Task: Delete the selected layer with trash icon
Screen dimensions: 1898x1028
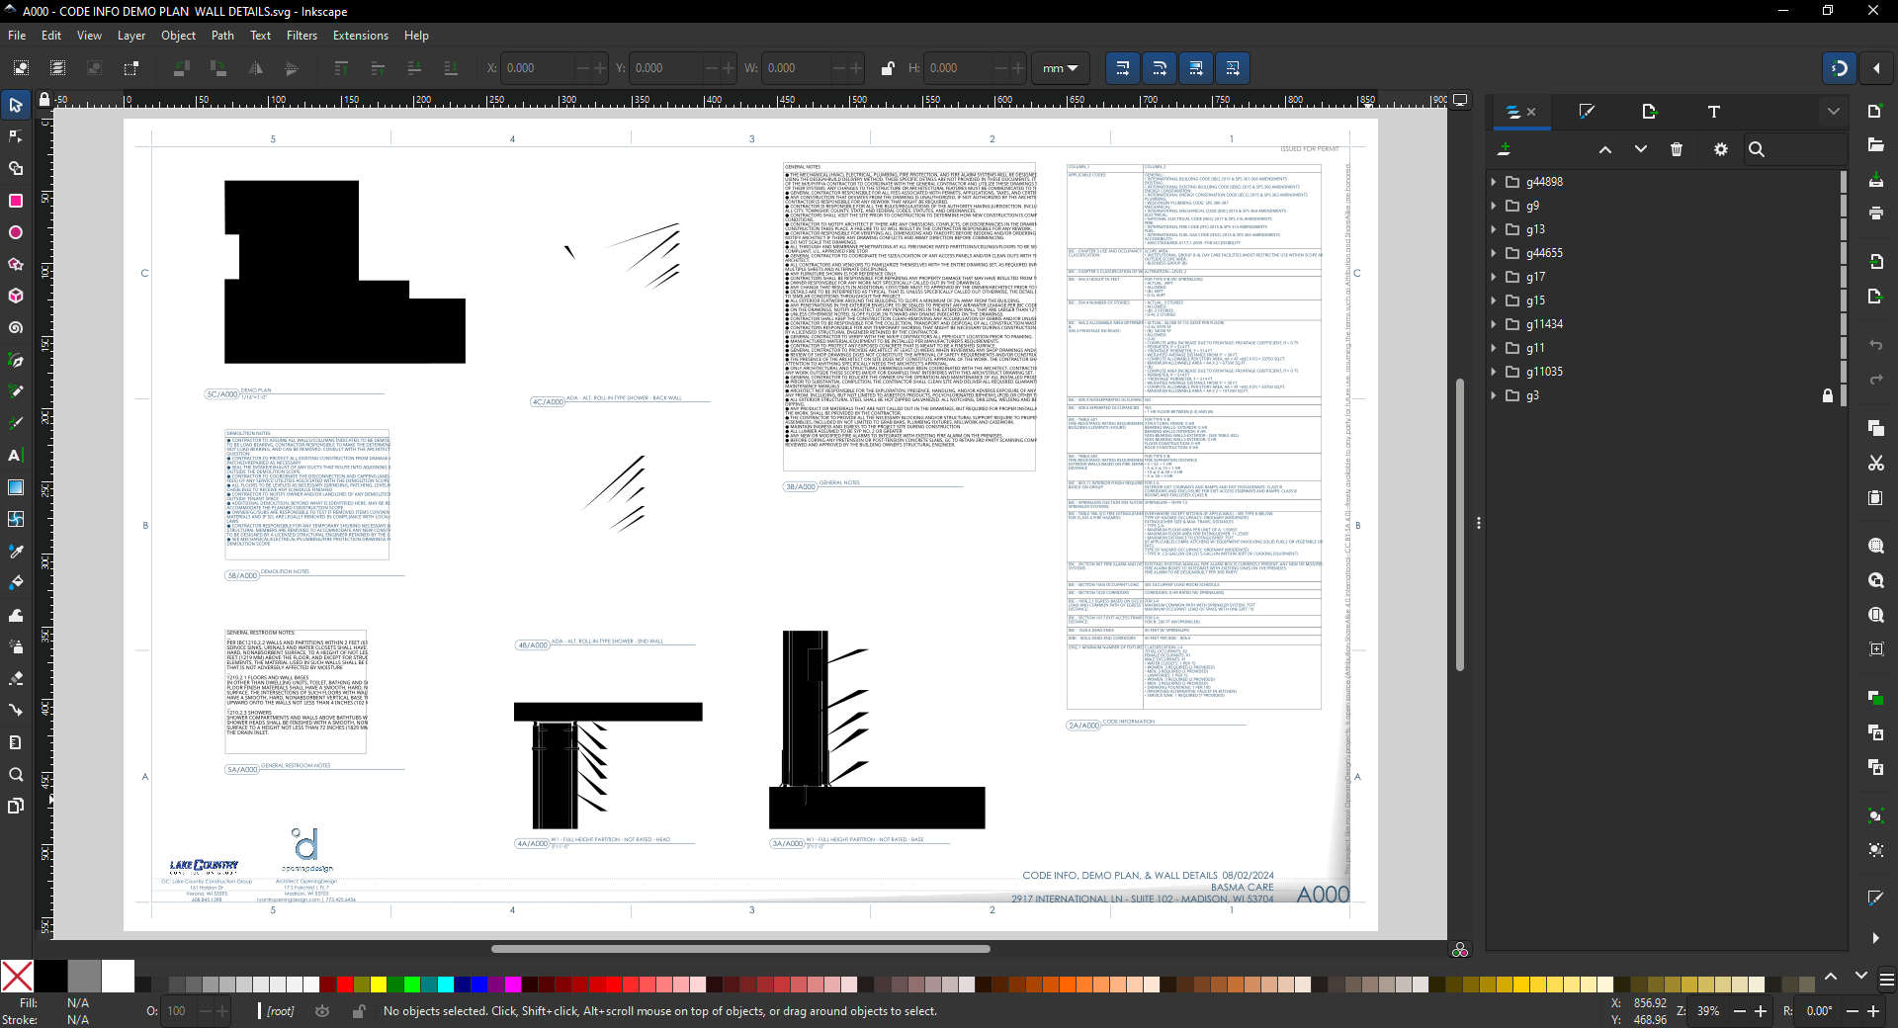Action: 1677,149
